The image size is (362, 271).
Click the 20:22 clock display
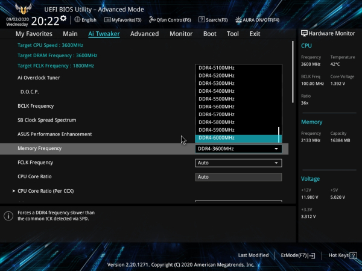coord(45,21)
